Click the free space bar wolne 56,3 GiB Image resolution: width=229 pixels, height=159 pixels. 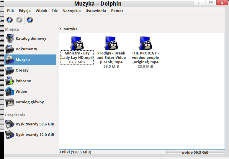(196, 152)
